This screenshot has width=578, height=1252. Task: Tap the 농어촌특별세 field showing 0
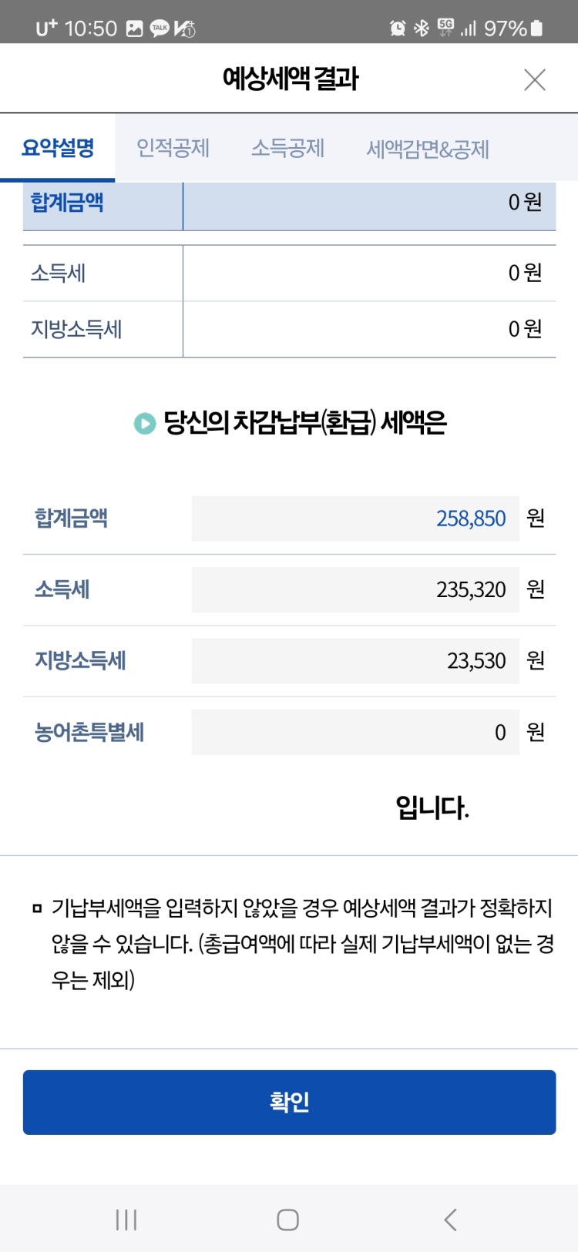(355, 732)
